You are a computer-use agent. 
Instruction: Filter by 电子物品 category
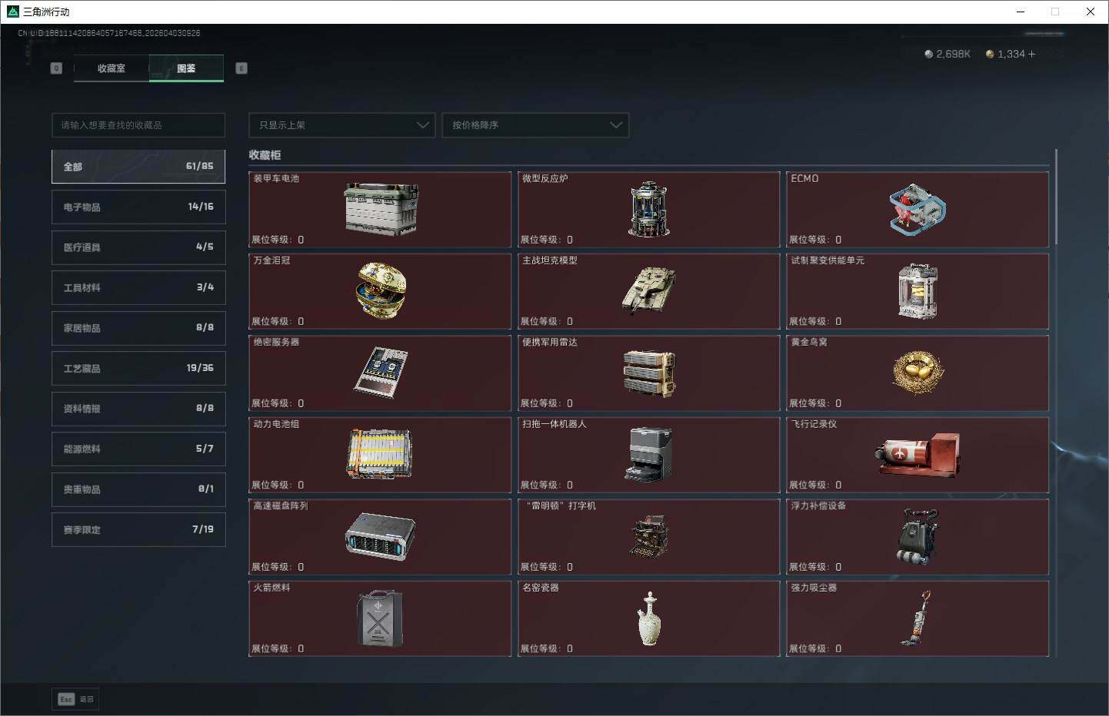coord(138,207)
